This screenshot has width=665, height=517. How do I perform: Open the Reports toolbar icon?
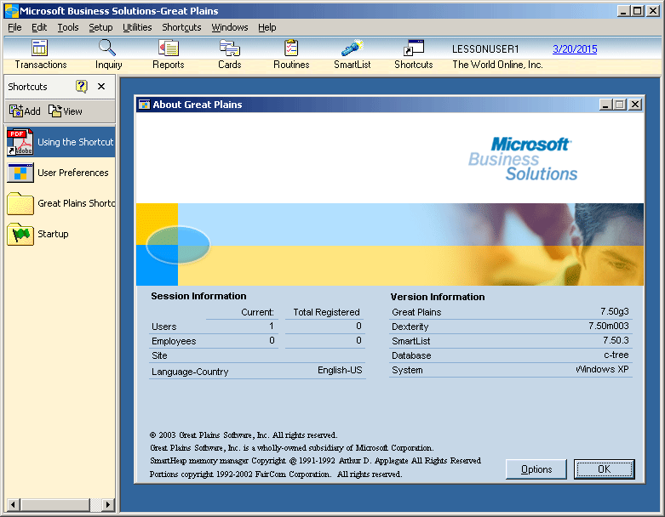coord(169,48)
